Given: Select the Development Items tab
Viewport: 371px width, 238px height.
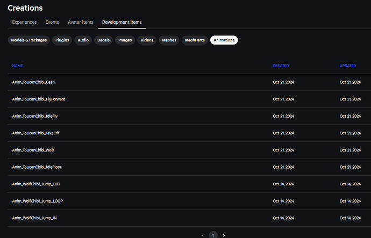Looking at the screenshot, I should coord(122,22).
